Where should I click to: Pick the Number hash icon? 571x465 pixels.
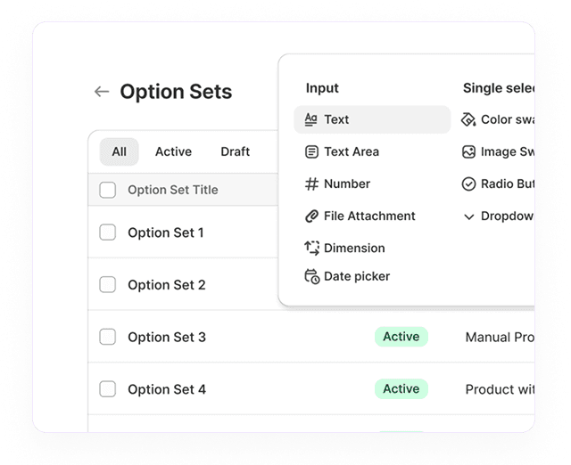pos(311,184)
